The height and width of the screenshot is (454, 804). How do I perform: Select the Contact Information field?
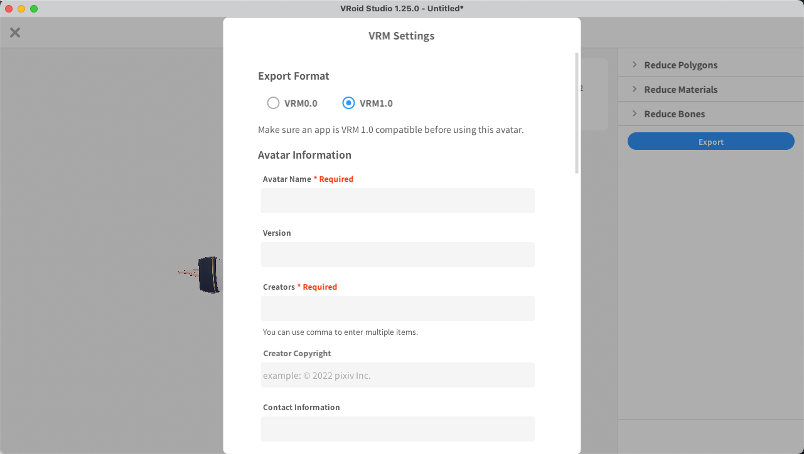pyautogui.click(x=398, y=429)
